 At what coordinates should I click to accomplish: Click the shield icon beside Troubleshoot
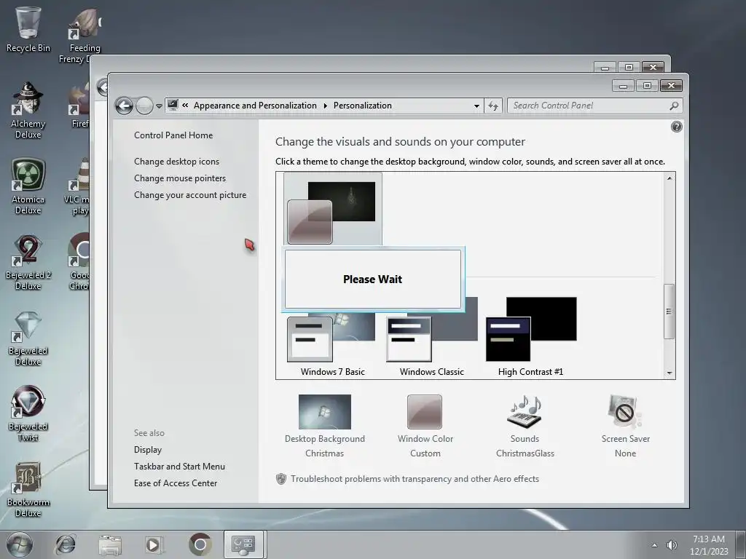[x=281, y=479]
